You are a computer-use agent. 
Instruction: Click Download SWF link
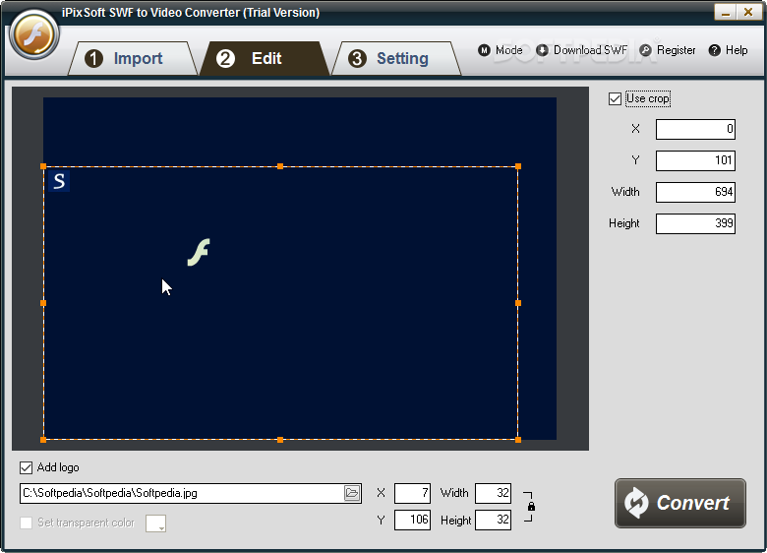click(590, 50)
